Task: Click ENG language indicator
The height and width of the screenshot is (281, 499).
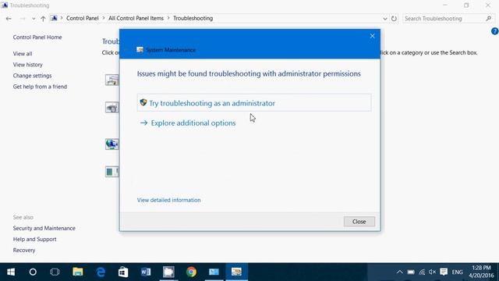Action: point(458,272)
